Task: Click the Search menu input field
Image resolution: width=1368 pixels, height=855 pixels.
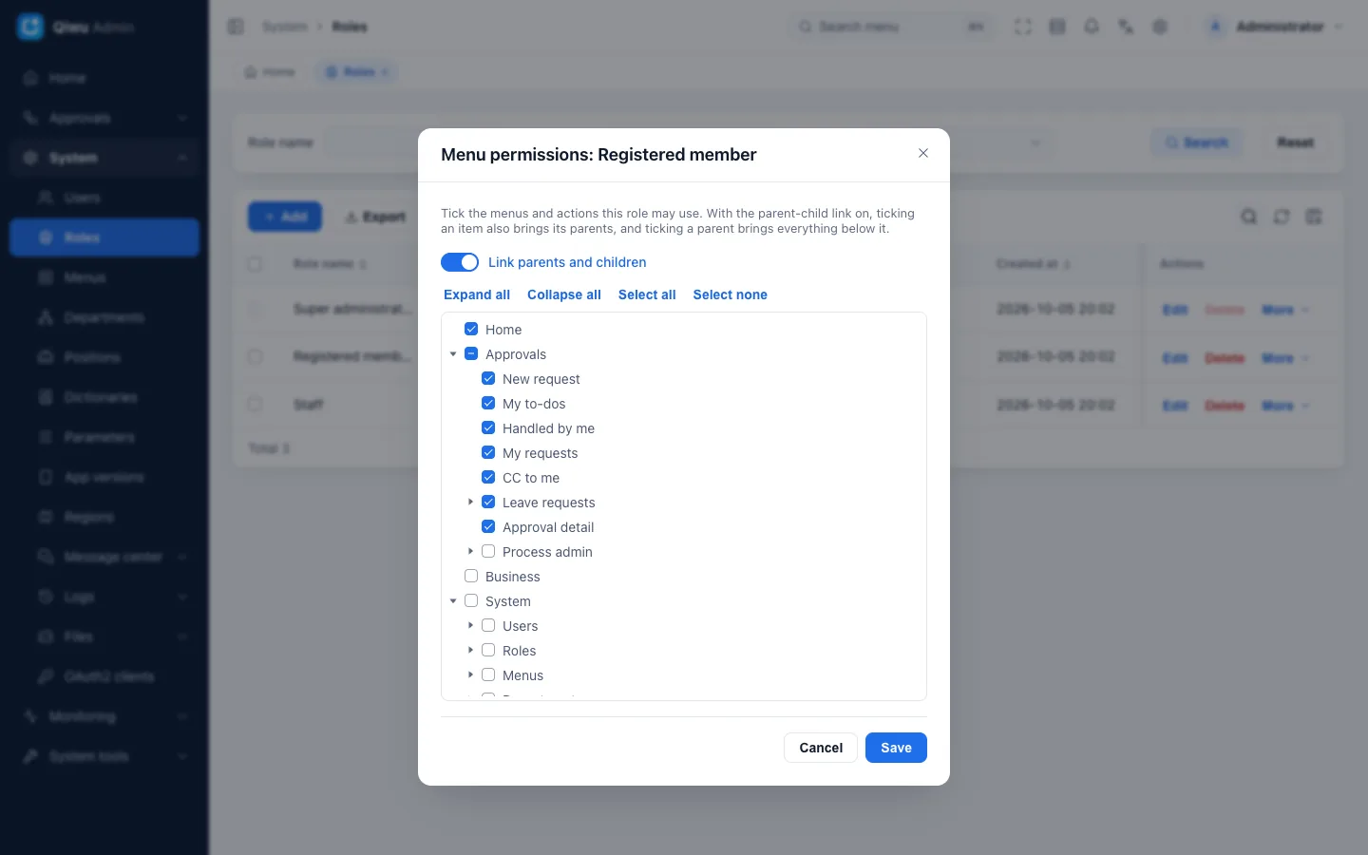Action: point(893,27)
